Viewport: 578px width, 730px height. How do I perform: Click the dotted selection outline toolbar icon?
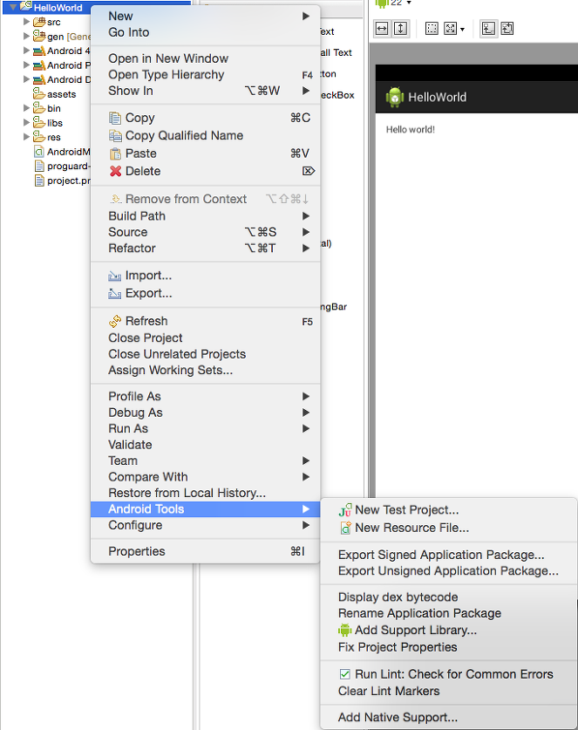432,29
